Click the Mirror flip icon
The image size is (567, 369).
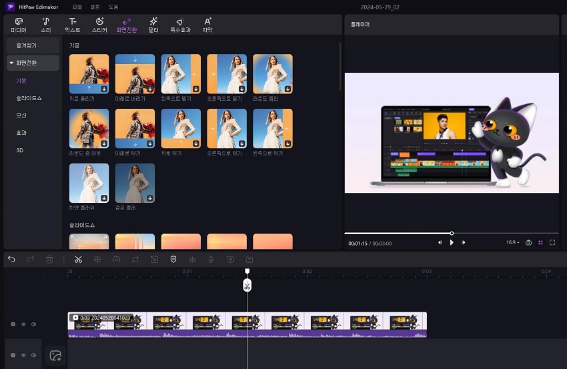click(192, 260)
